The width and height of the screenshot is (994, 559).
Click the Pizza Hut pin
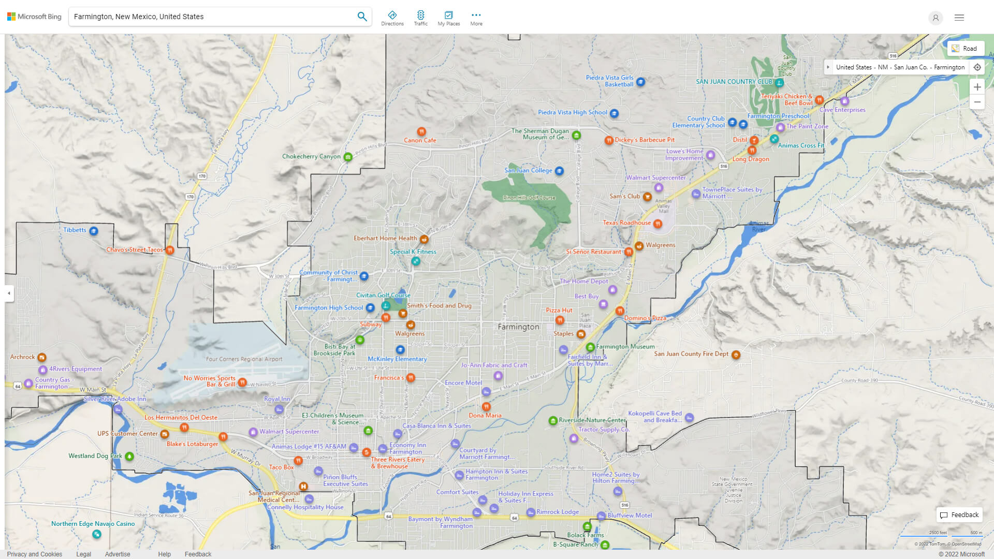point(560,320)
